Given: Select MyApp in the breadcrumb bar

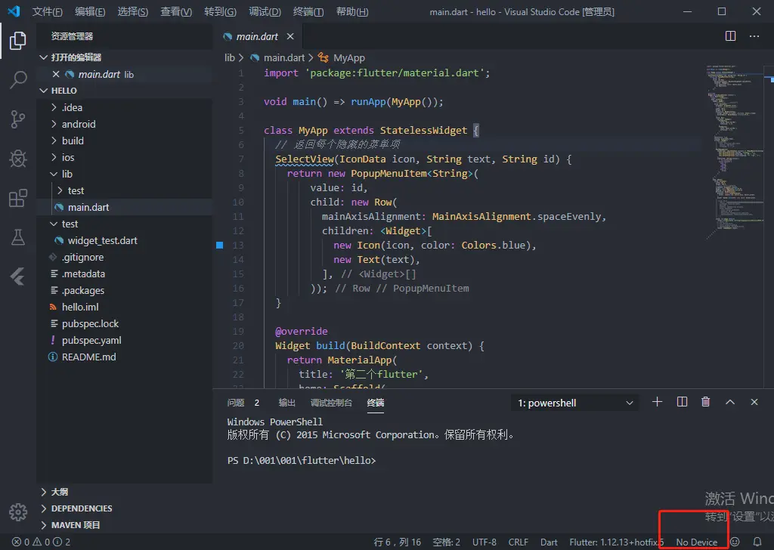Looking at the screenshot, I should [348, 57].
